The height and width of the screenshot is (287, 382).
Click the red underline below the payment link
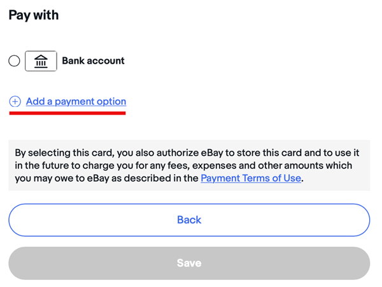click(67, 113)
